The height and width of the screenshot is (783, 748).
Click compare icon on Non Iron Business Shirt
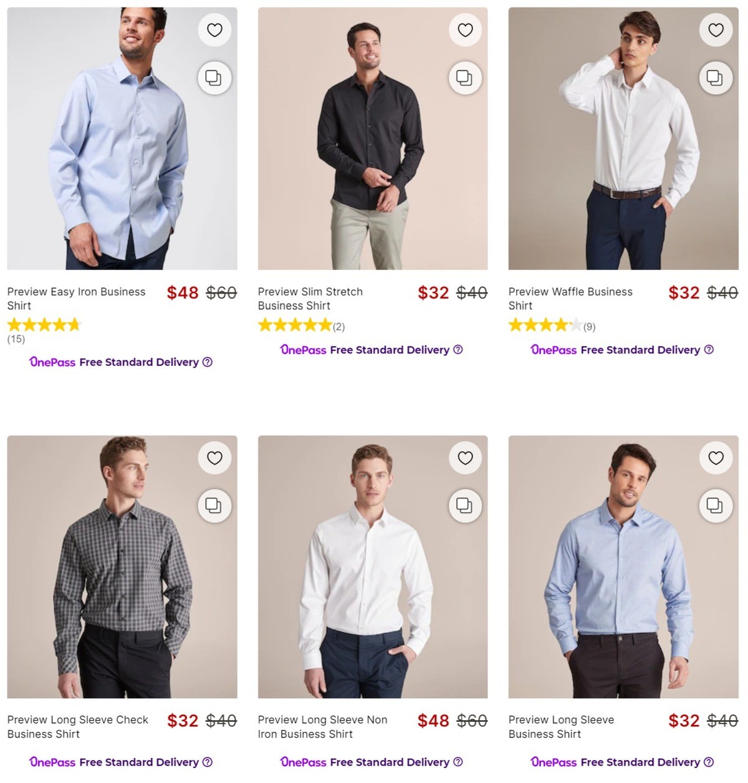(465, 506)
